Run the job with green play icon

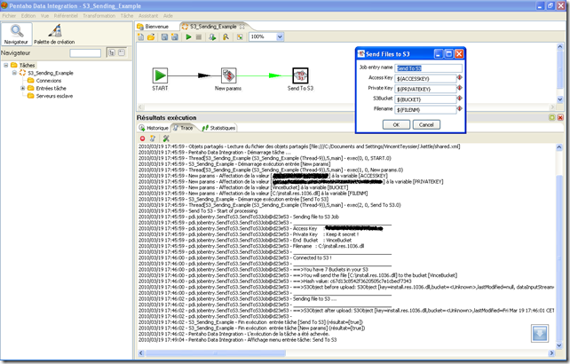pyautogui.click(x=188, y=36)
